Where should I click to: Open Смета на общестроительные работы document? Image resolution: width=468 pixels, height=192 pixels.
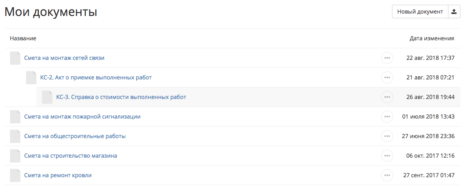point(75,136)
